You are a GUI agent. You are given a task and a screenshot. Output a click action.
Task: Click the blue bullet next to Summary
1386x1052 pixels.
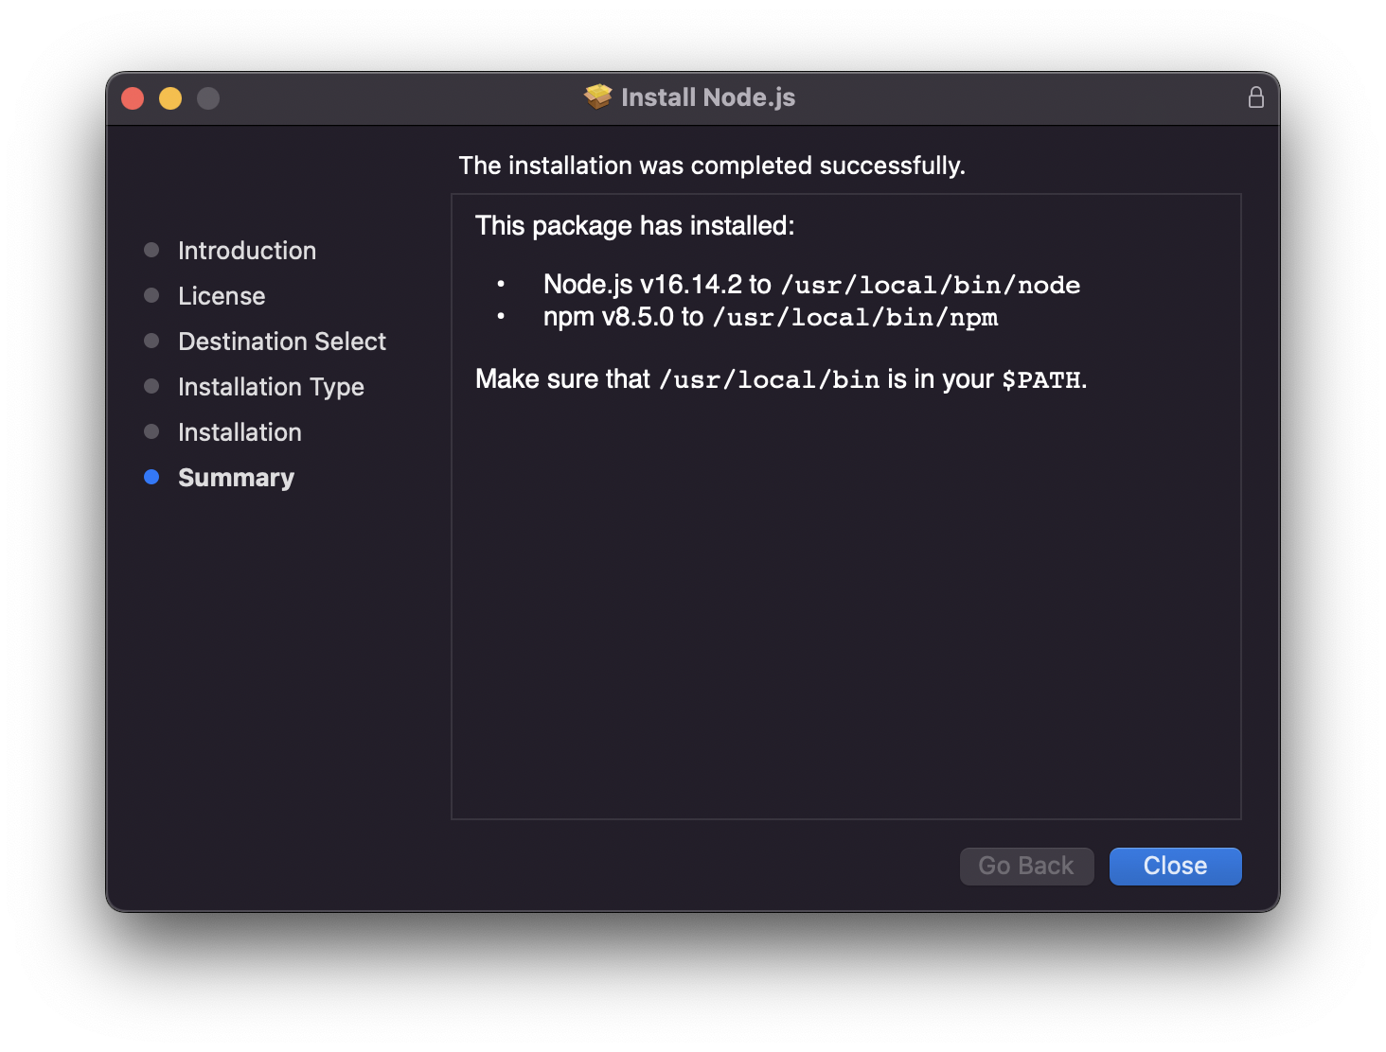pos(151,477)
